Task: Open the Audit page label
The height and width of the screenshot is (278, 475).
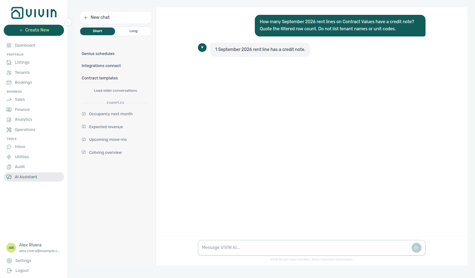Action: pos(20,167)
